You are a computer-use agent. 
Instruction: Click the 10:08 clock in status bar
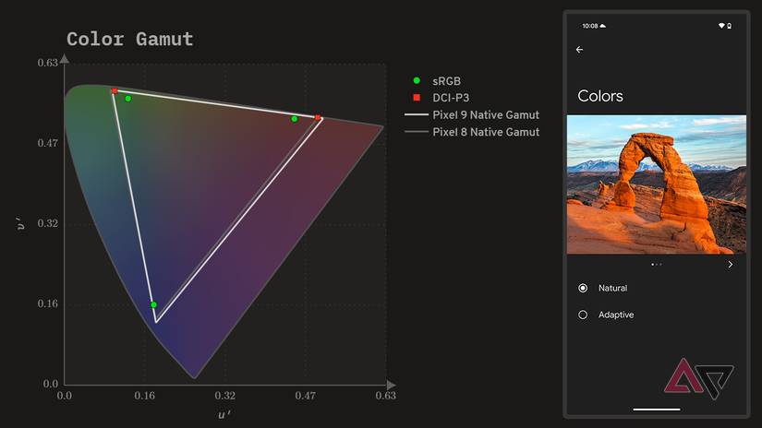tap(590, 26)
